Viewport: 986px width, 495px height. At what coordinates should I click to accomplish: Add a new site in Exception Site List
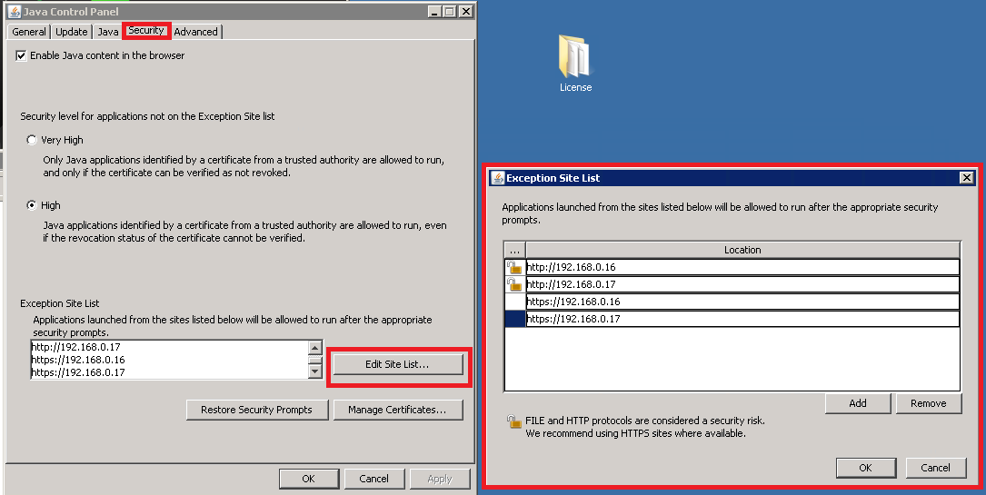[858, 403]
